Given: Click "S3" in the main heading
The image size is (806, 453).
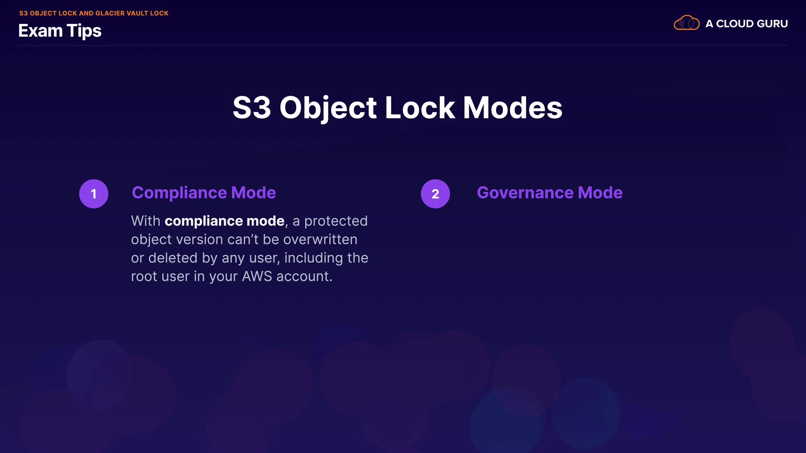Looking at the screenshot, I should (x=252, y=107).
